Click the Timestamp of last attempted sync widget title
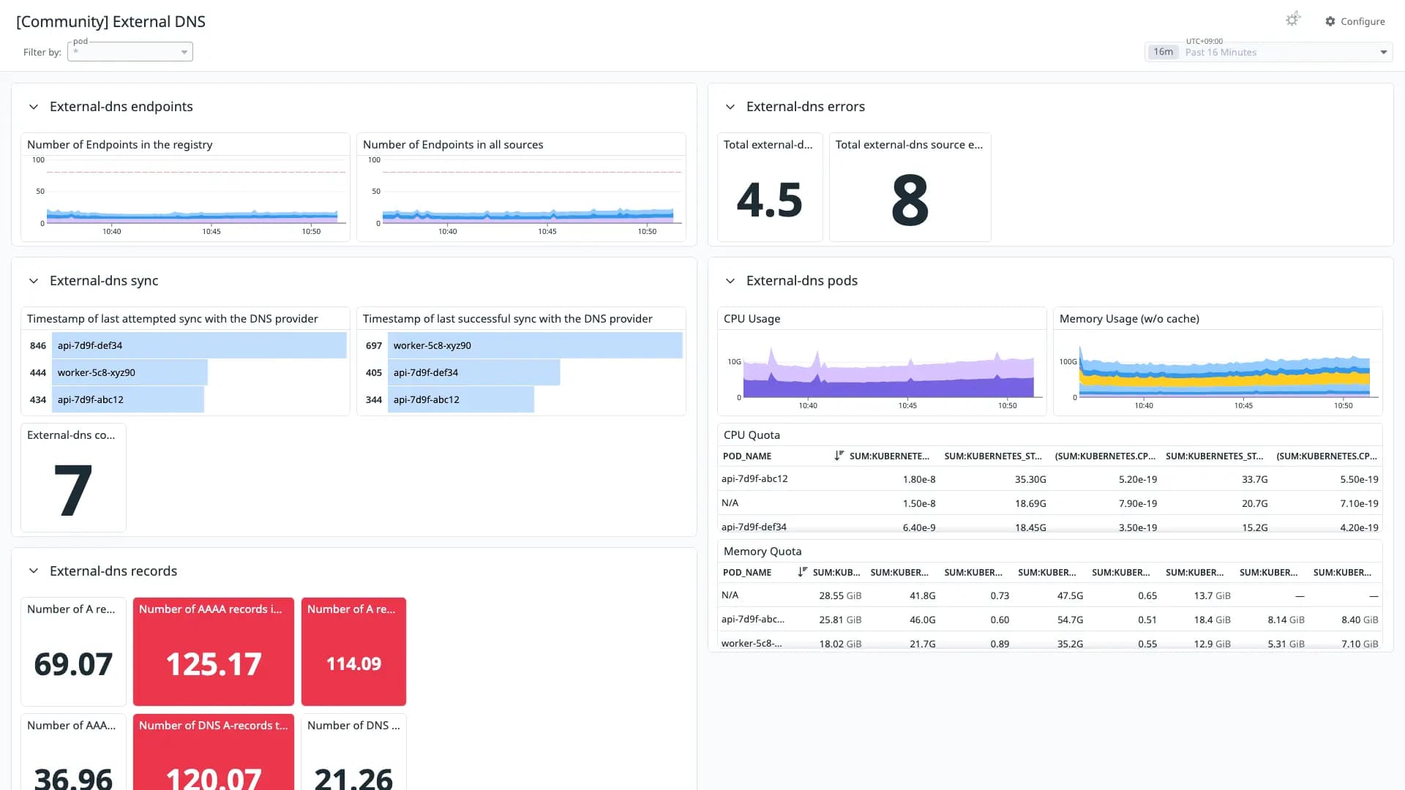The width and height of the screenshot is (1405, 790). 173,319
